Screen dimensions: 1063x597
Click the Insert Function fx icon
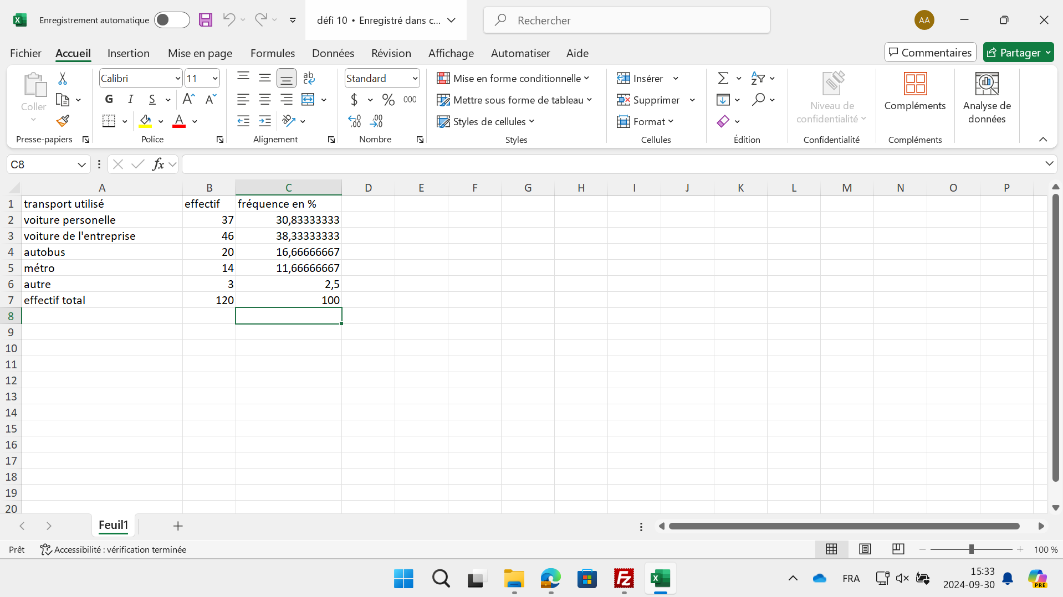click(x=158, y=164)
